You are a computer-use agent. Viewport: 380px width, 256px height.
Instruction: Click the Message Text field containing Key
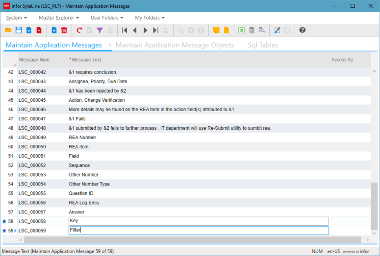pyautogui.click(x=199, y=221)
